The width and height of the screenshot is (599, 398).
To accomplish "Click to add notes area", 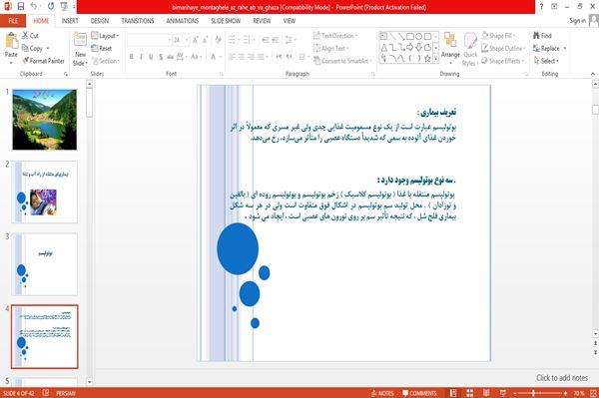I will point(561,378).
